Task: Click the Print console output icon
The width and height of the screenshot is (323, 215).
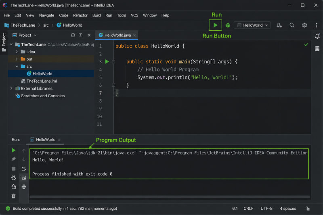Action: pyautogui.click(x=24, y=187)
